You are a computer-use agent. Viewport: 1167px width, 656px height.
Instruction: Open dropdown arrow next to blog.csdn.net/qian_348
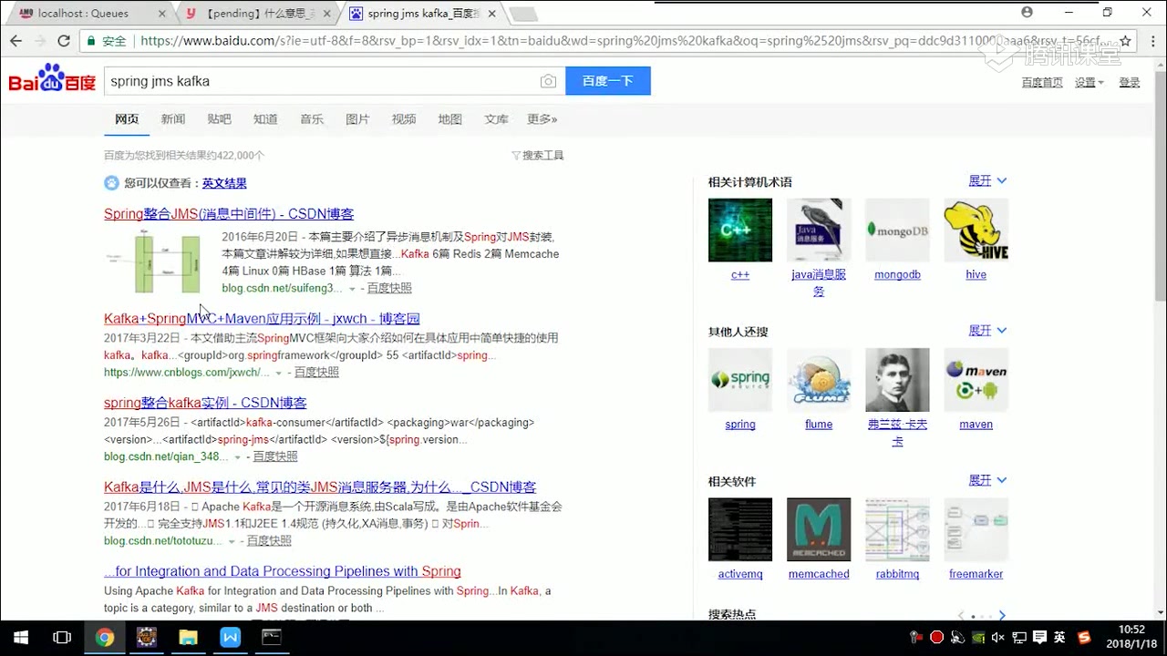[x=238, y=457]
